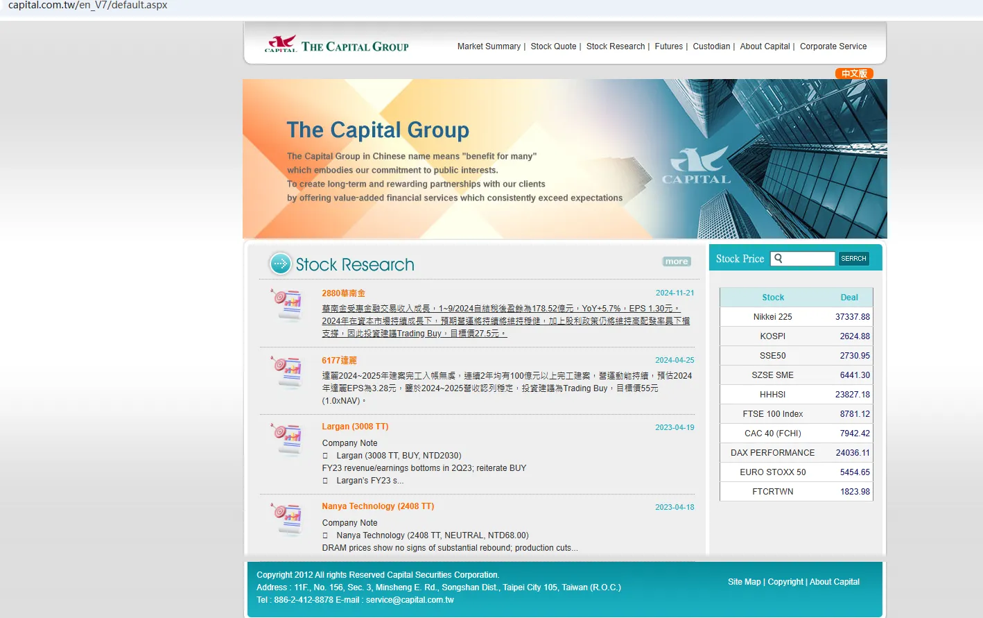Open the 華南金 report summary text link
Screen dimensions: 983x618
506,321
